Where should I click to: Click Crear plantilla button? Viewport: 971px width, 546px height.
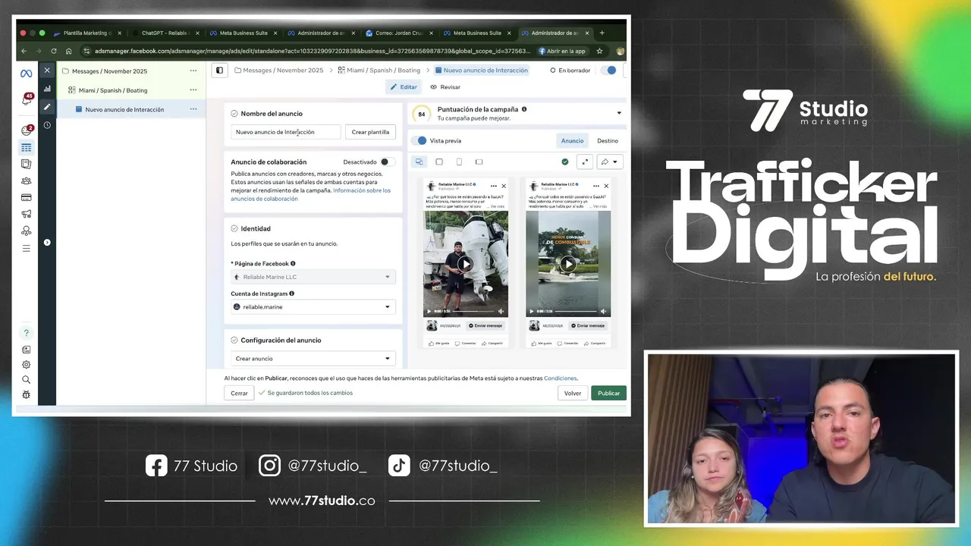(x=370, y=132)
